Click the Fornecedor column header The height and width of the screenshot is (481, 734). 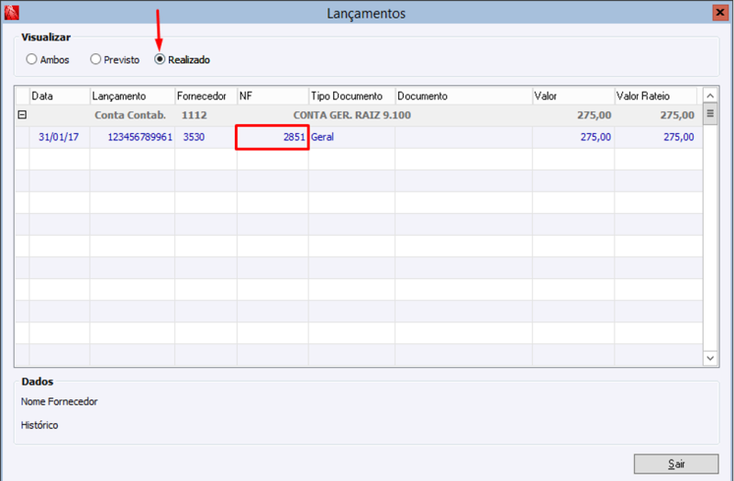click(x=206, y=96)
